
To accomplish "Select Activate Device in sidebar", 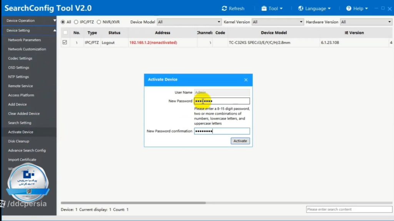I will click(x=21, y=132).
